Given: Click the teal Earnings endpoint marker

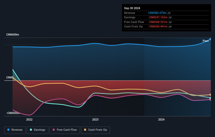Looking at the screenshot, I should click(211, 98).
